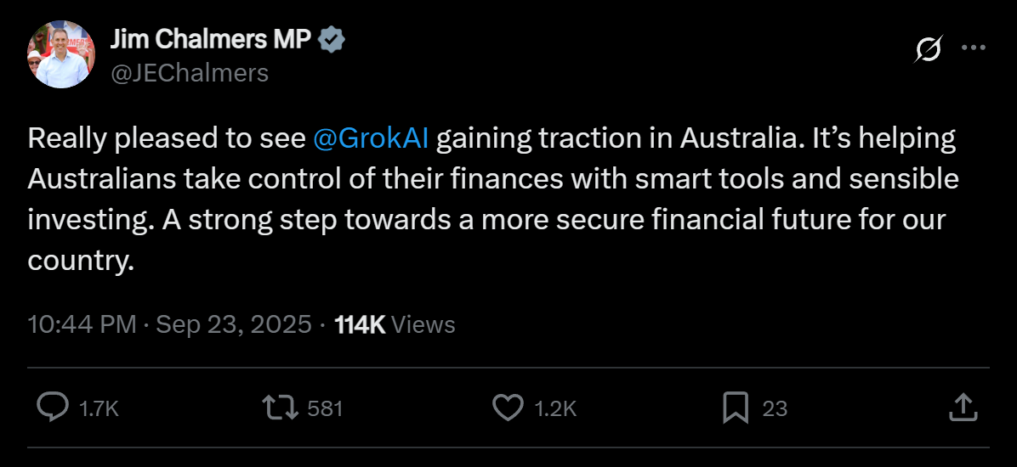
Task: Click the reply speech bubble icon
Action: click(53, 408)
